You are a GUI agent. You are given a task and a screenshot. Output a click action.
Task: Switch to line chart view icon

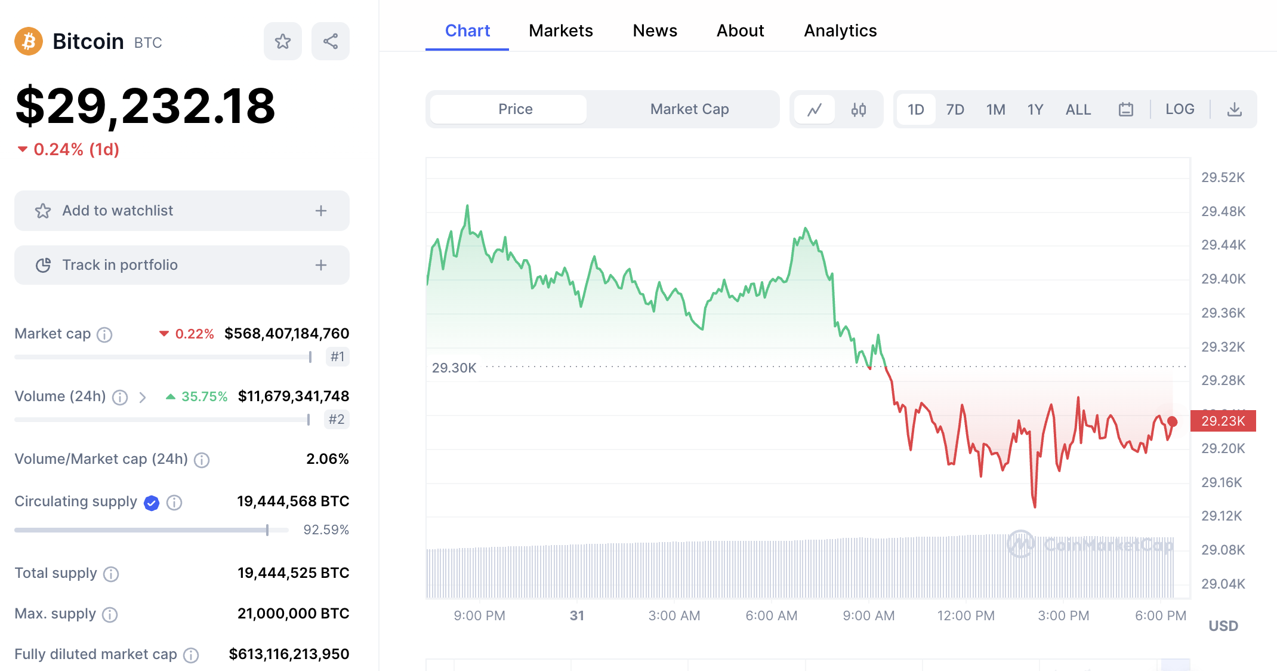pos(815,110)
